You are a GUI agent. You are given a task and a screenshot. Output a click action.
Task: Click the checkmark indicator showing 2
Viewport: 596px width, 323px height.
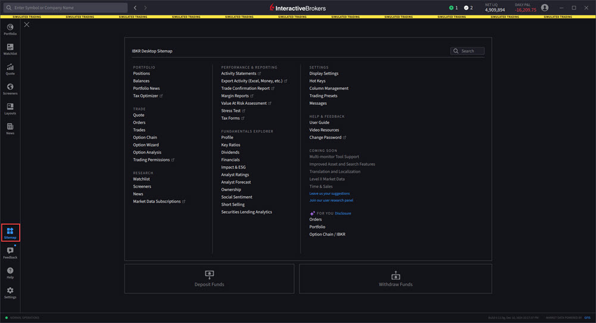tap(468, 8)
